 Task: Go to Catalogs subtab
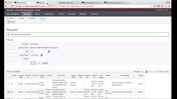click(x=21, y=18)
